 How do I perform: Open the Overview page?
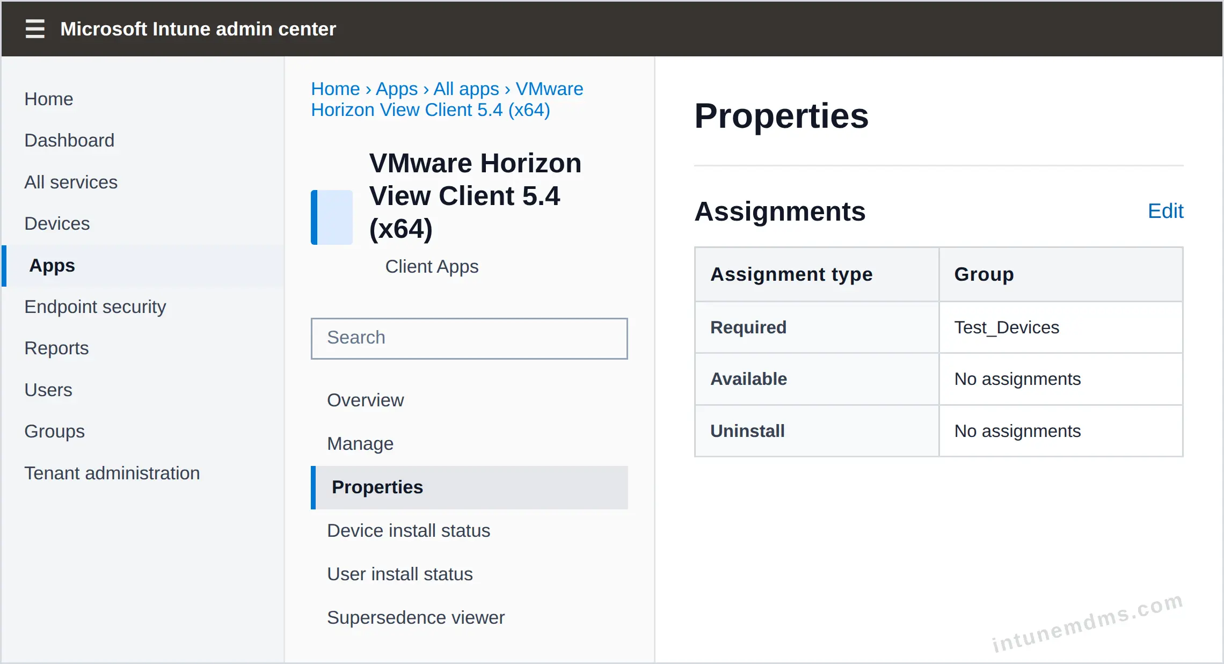click(x=469, y=400)
